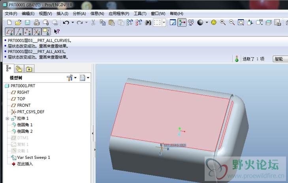Click the reorient view icon
Screen dimensions: 288x183
click(x=250, y=23)
